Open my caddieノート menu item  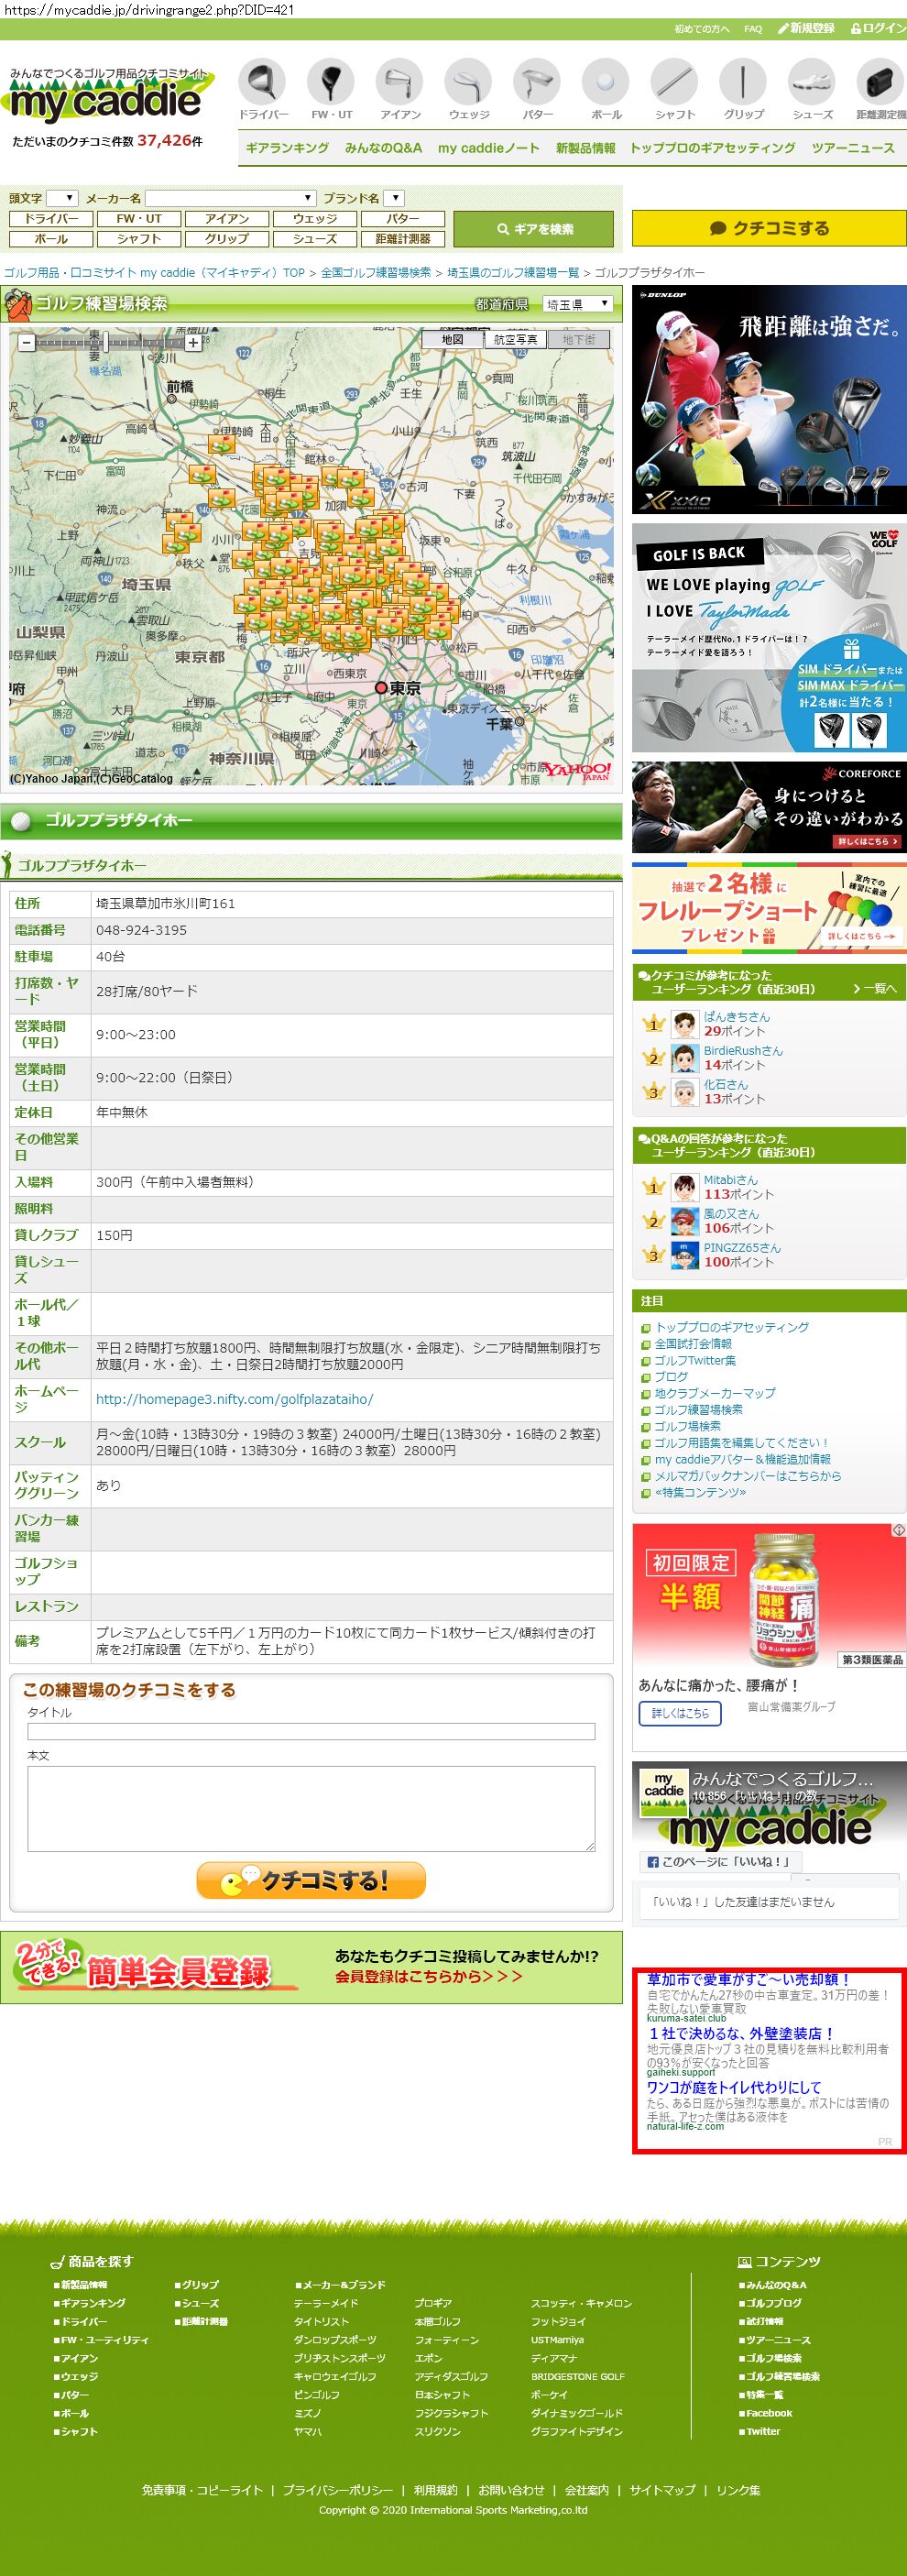pyautogui.click(x=488, y=148)
